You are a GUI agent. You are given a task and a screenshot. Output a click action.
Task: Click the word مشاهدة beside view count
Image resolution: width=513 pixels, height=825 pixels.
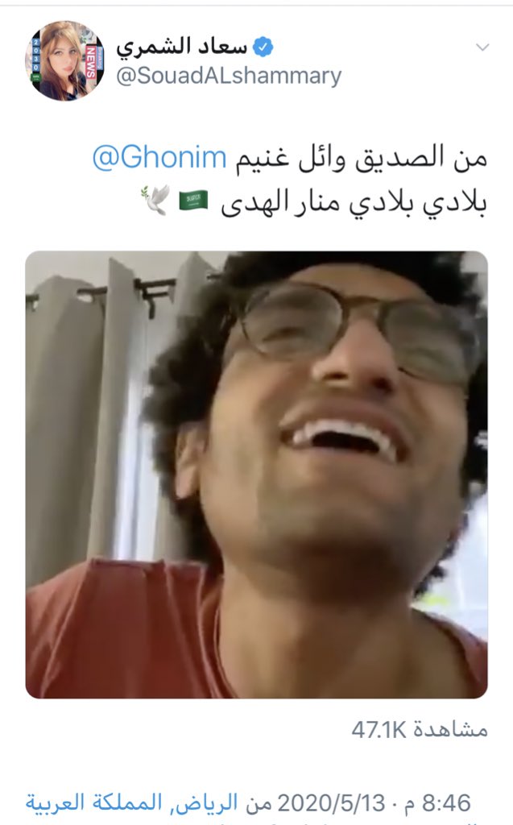click(450, 730)
